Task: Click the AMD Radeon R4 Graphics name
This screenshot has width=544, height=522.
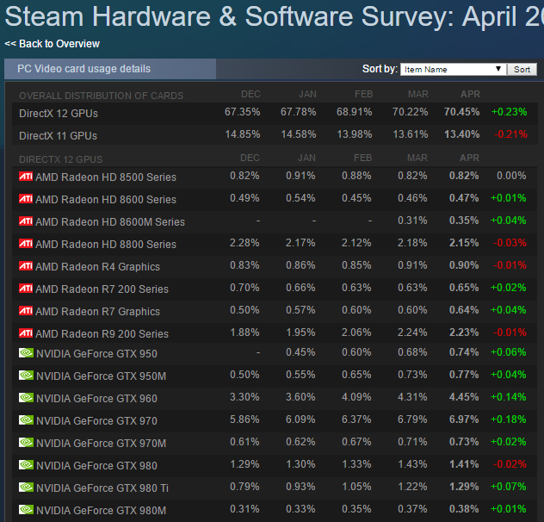Action: [97, 267]
